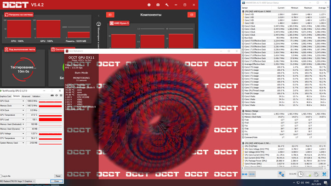
Task: Click the HWiNFO vertical scrollbar down arrow
Action: pyautogui.click(x=328, y=165)
